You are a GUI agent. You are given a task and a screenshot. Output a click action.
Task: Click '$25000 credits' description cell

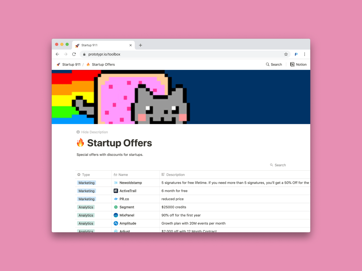click(235, 207)
